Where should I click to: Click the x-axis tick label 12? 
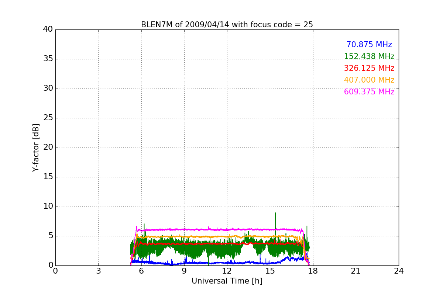(227, 271)
